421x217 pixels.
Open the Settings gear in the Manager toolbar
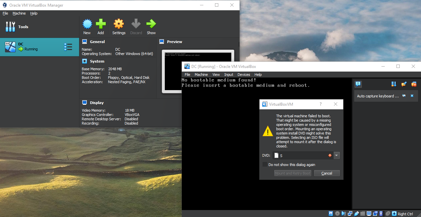point(119,24)
